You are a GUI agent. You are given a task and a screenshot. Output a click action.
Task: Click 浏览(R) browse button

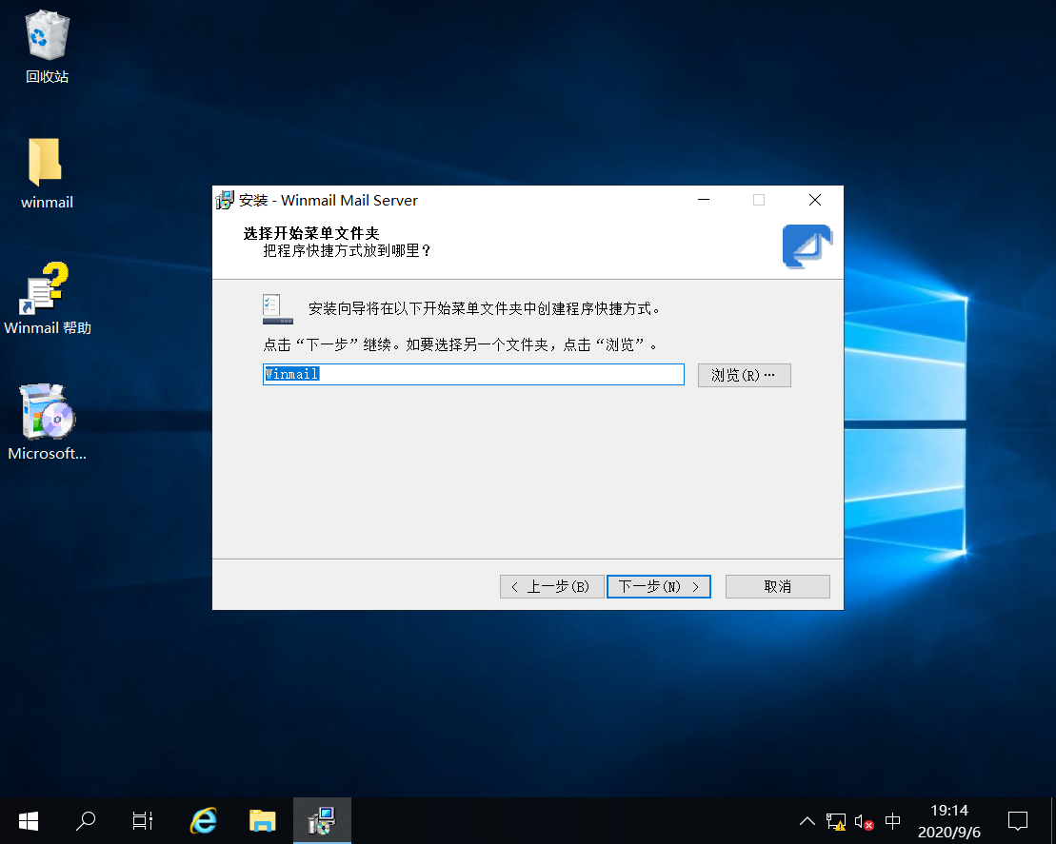click(x=745, y=375)
